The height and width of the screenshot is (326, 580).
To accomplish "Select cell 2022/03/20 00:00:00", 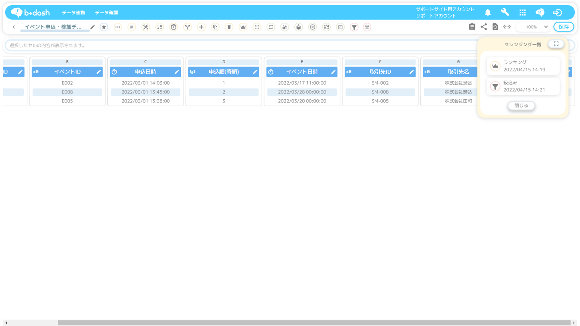I will click(302, 101).
